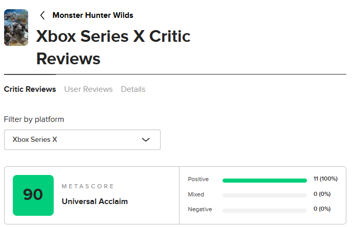Image resolution: width=353 pixels, height=227 pixels.
Task: Open the Details tab
Action: coord(133,89)
